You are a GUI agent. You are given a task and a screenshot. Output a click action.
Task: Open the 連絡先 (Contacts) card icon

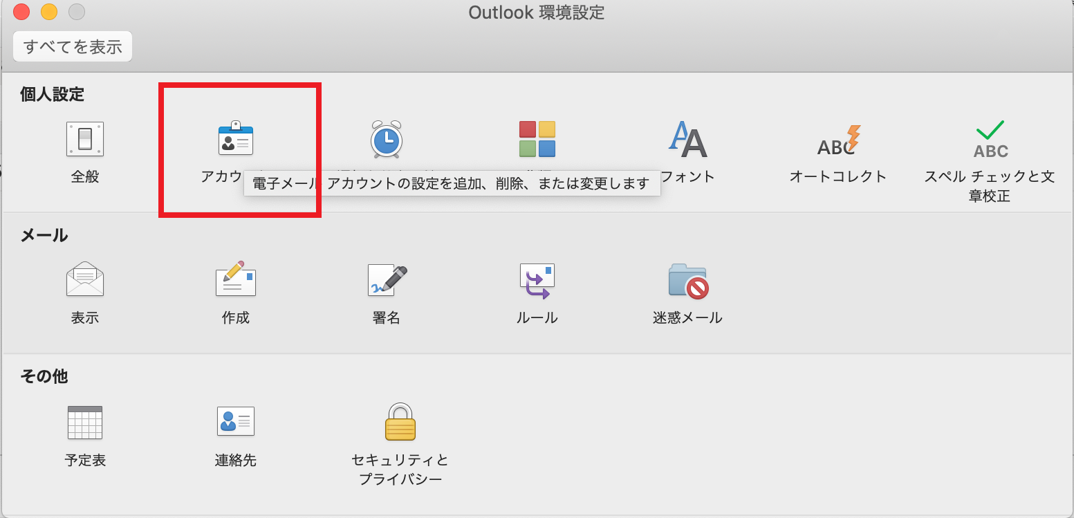point(235,421)
